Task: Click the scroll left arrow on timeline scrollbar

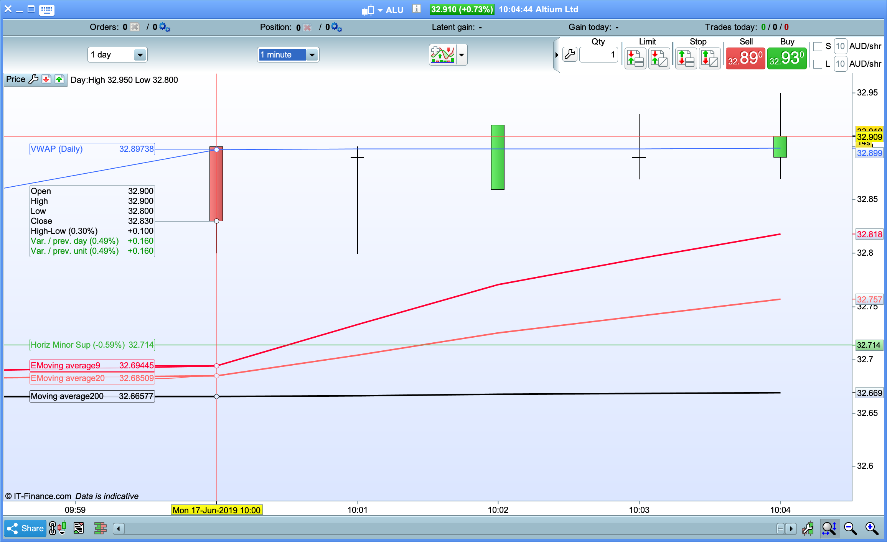Action: 119,529
